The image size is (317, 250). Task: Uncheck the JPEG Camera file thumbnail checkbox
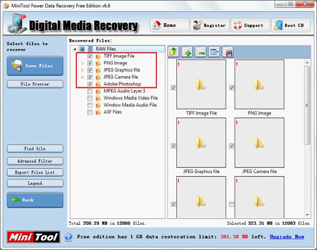click(232, 146)
